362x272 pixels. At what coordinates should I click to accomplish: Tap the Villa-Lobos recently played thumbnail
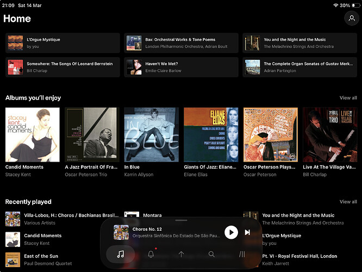pos(13,219)
